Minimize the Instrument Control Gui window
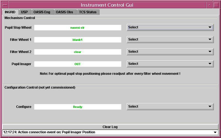 (x=209, y=5)
